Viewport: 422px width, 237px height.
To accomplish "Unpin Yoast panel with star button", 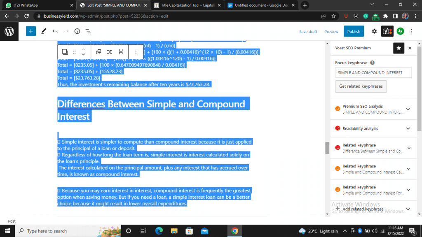I will coord(399,48).
